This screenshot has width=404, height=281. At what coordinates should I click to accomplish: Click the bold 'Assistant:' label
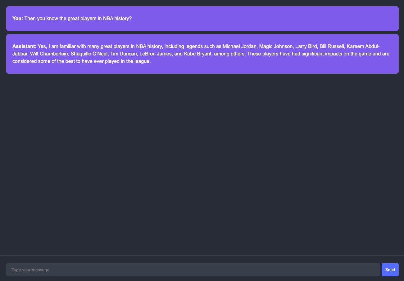(25, 46)
